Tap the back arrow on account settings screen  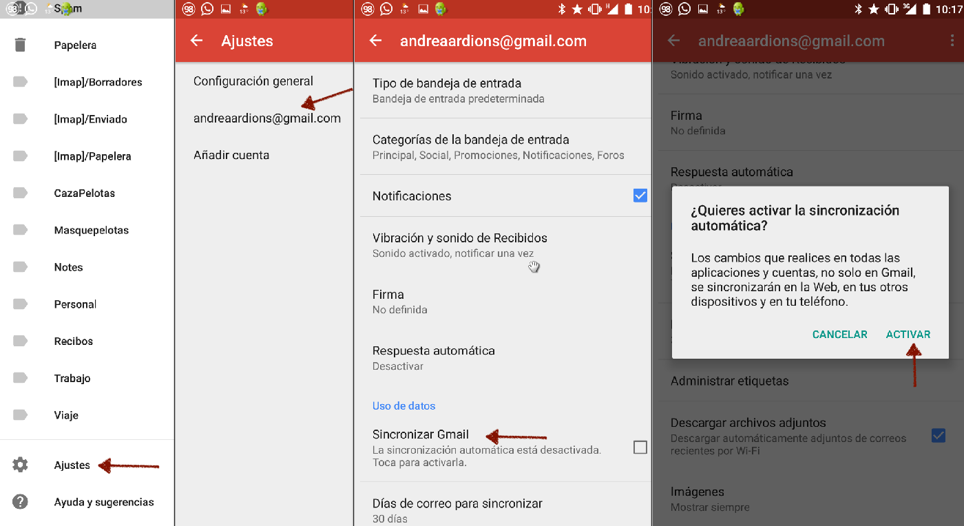[375, 41]
